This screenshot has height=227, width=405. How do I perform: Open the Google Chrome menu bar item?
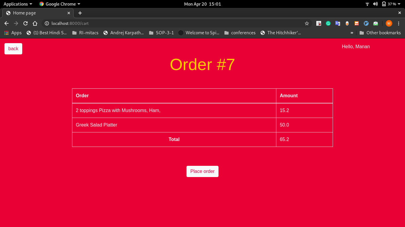(59, 4)
